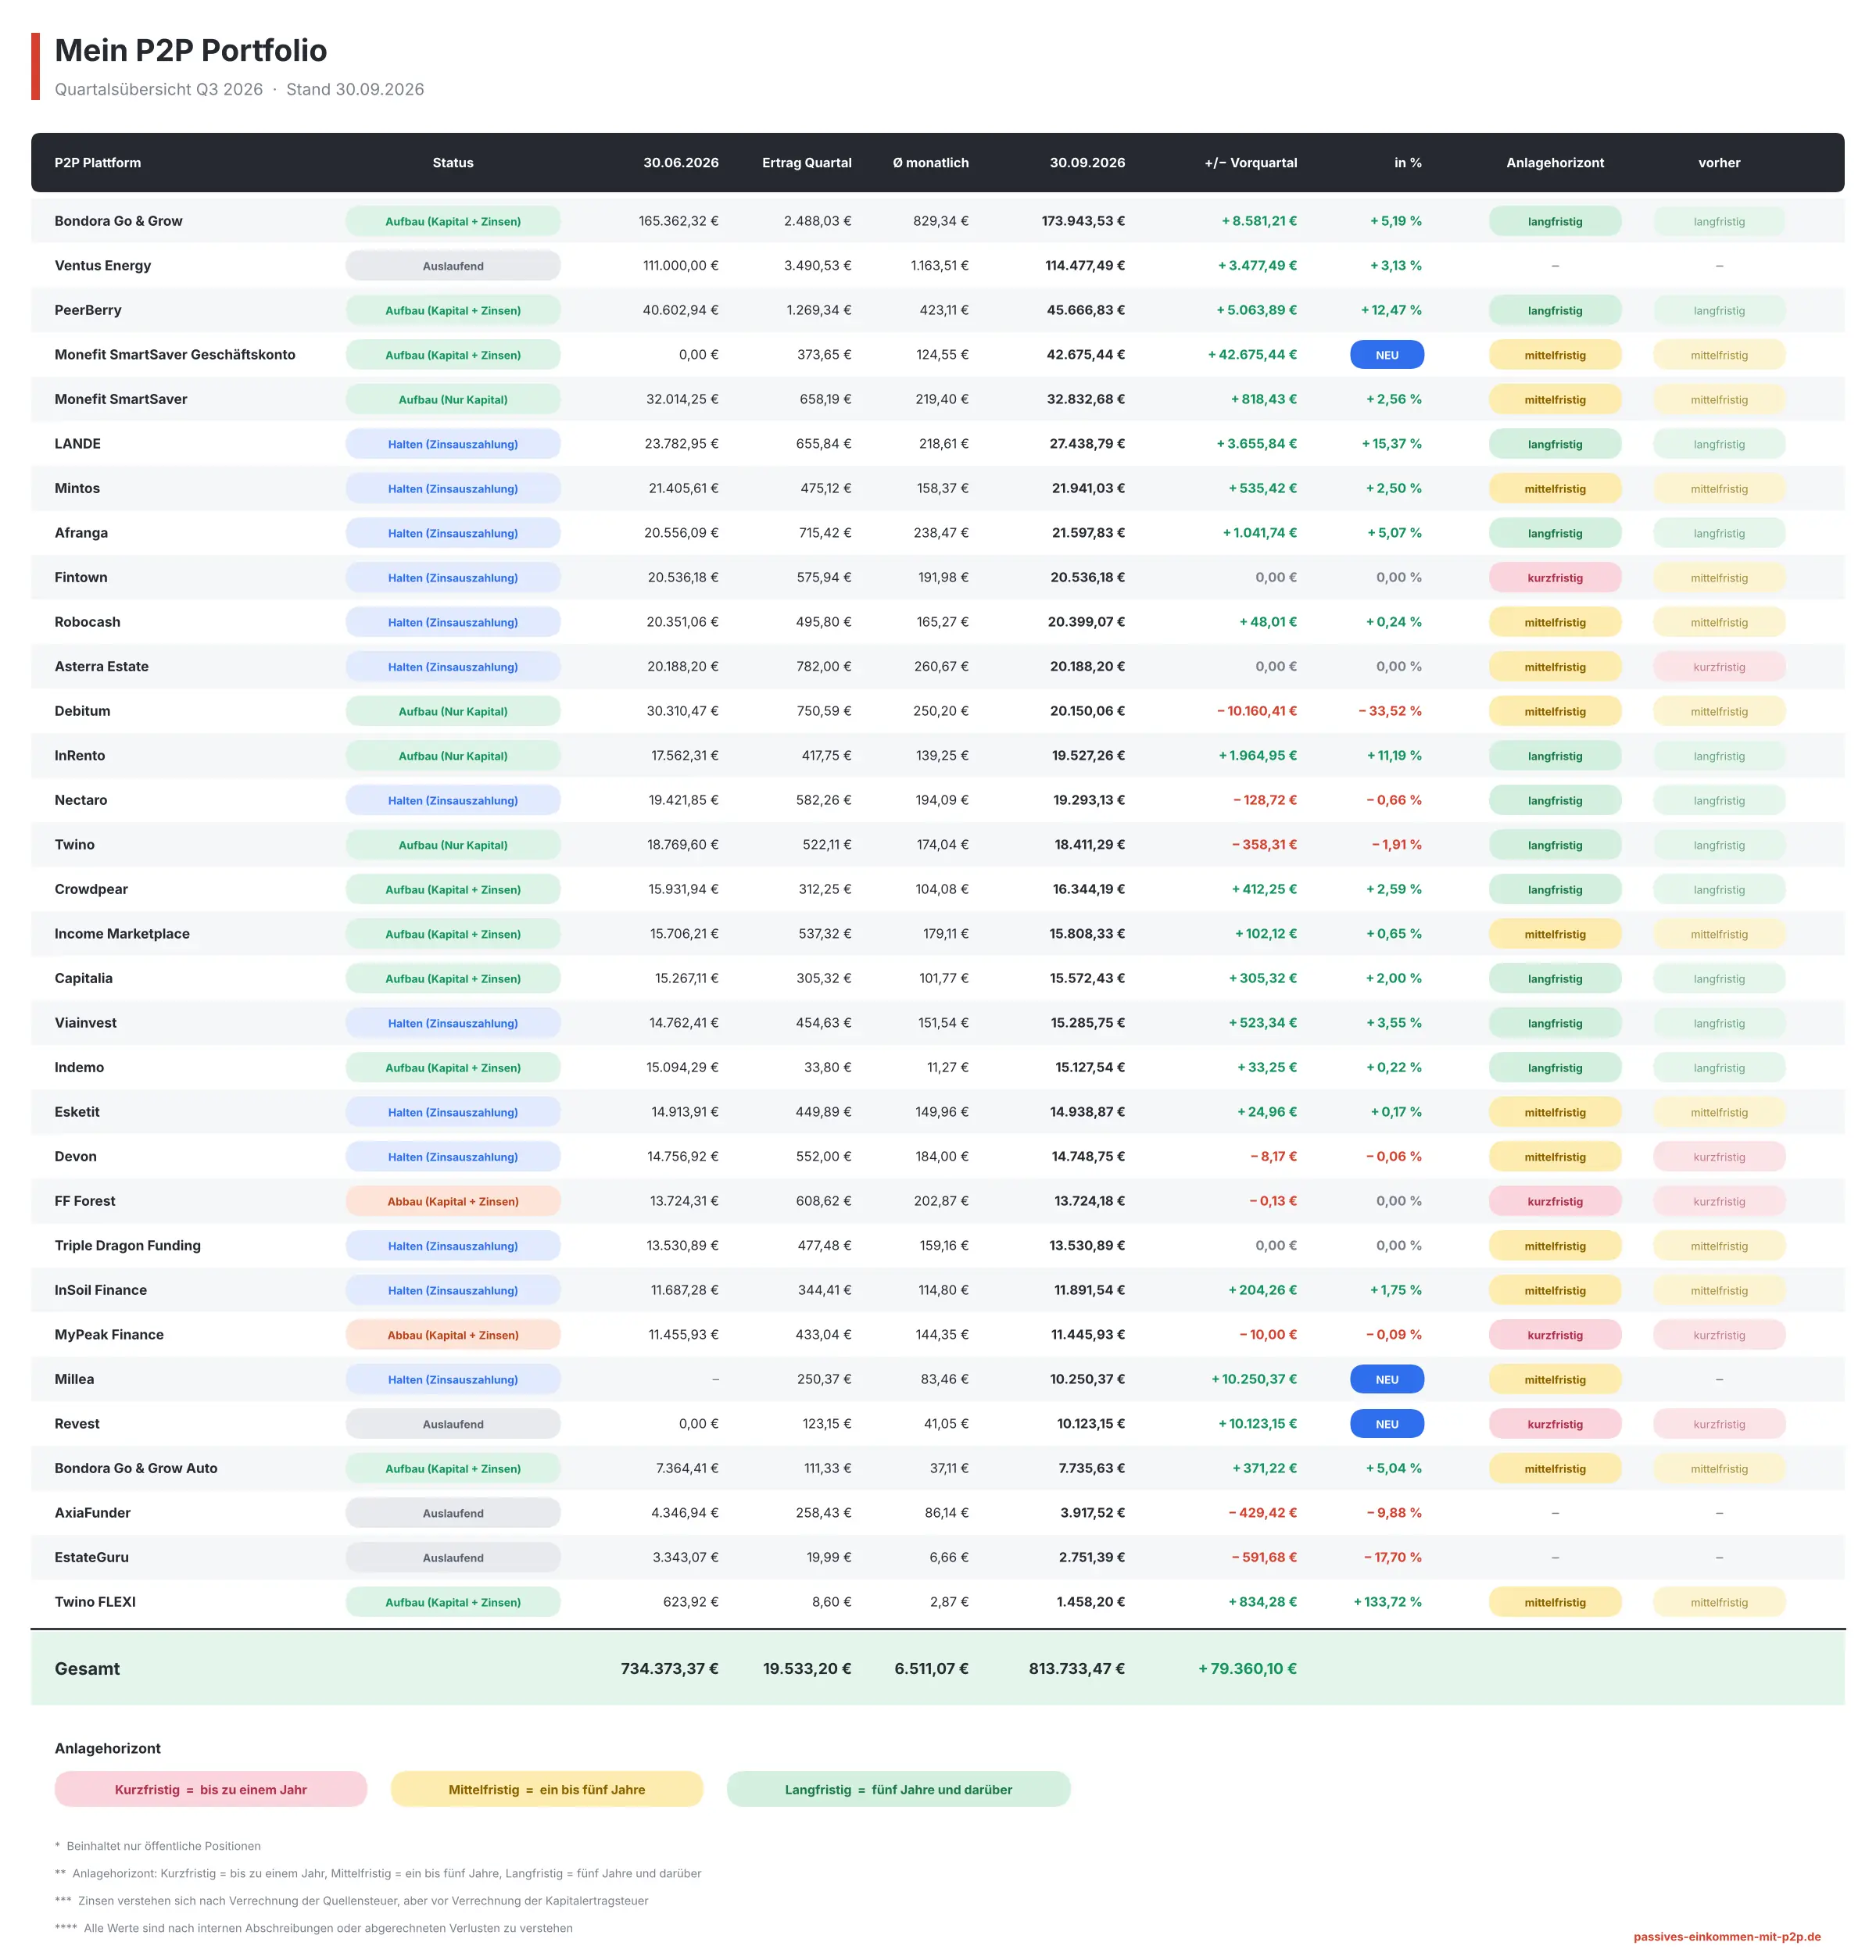This screenshot has width=1876, height=1960.
Task: Click the 'Halten (Zinsauszahlung)' status for LANDE
Action: (x=453, y=444)
